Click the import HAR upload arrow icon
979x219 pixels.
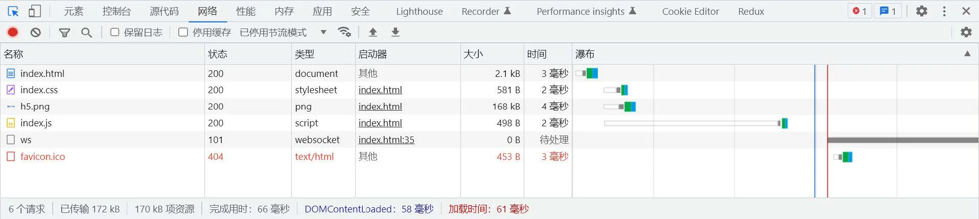[x=373, y=32]
